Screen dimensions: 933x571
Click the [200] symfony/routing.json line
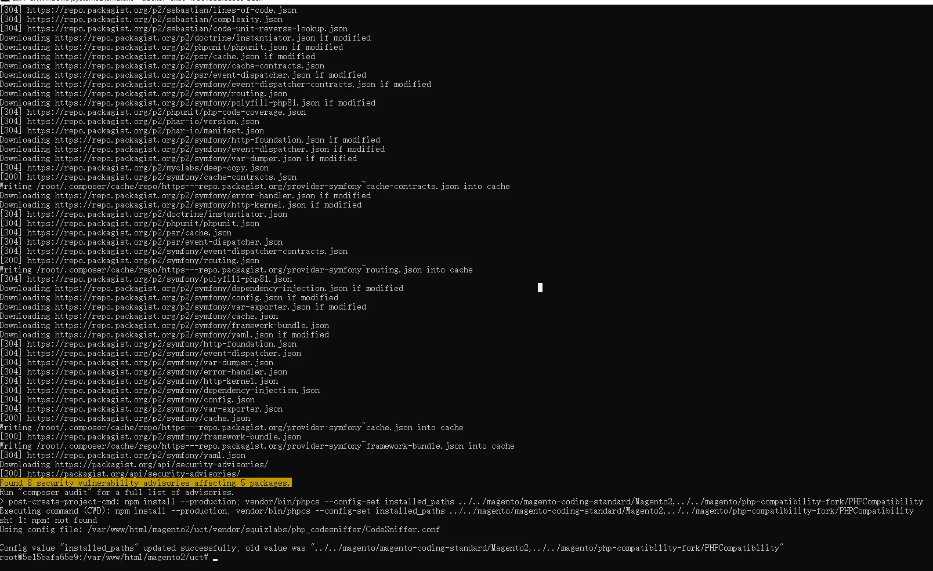(x=130, y=260)
